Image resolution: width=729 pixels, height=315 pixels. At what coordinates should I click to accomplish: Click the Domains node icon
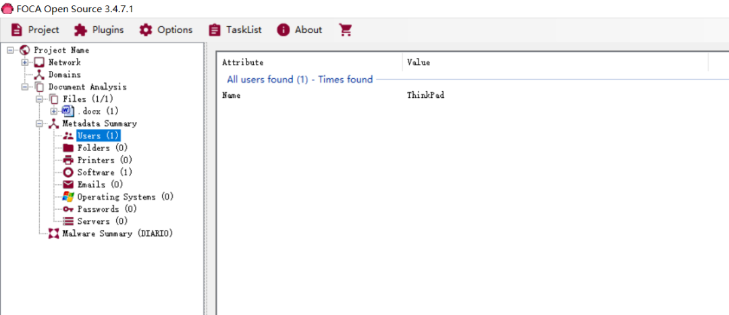click(x=39, y=74)
